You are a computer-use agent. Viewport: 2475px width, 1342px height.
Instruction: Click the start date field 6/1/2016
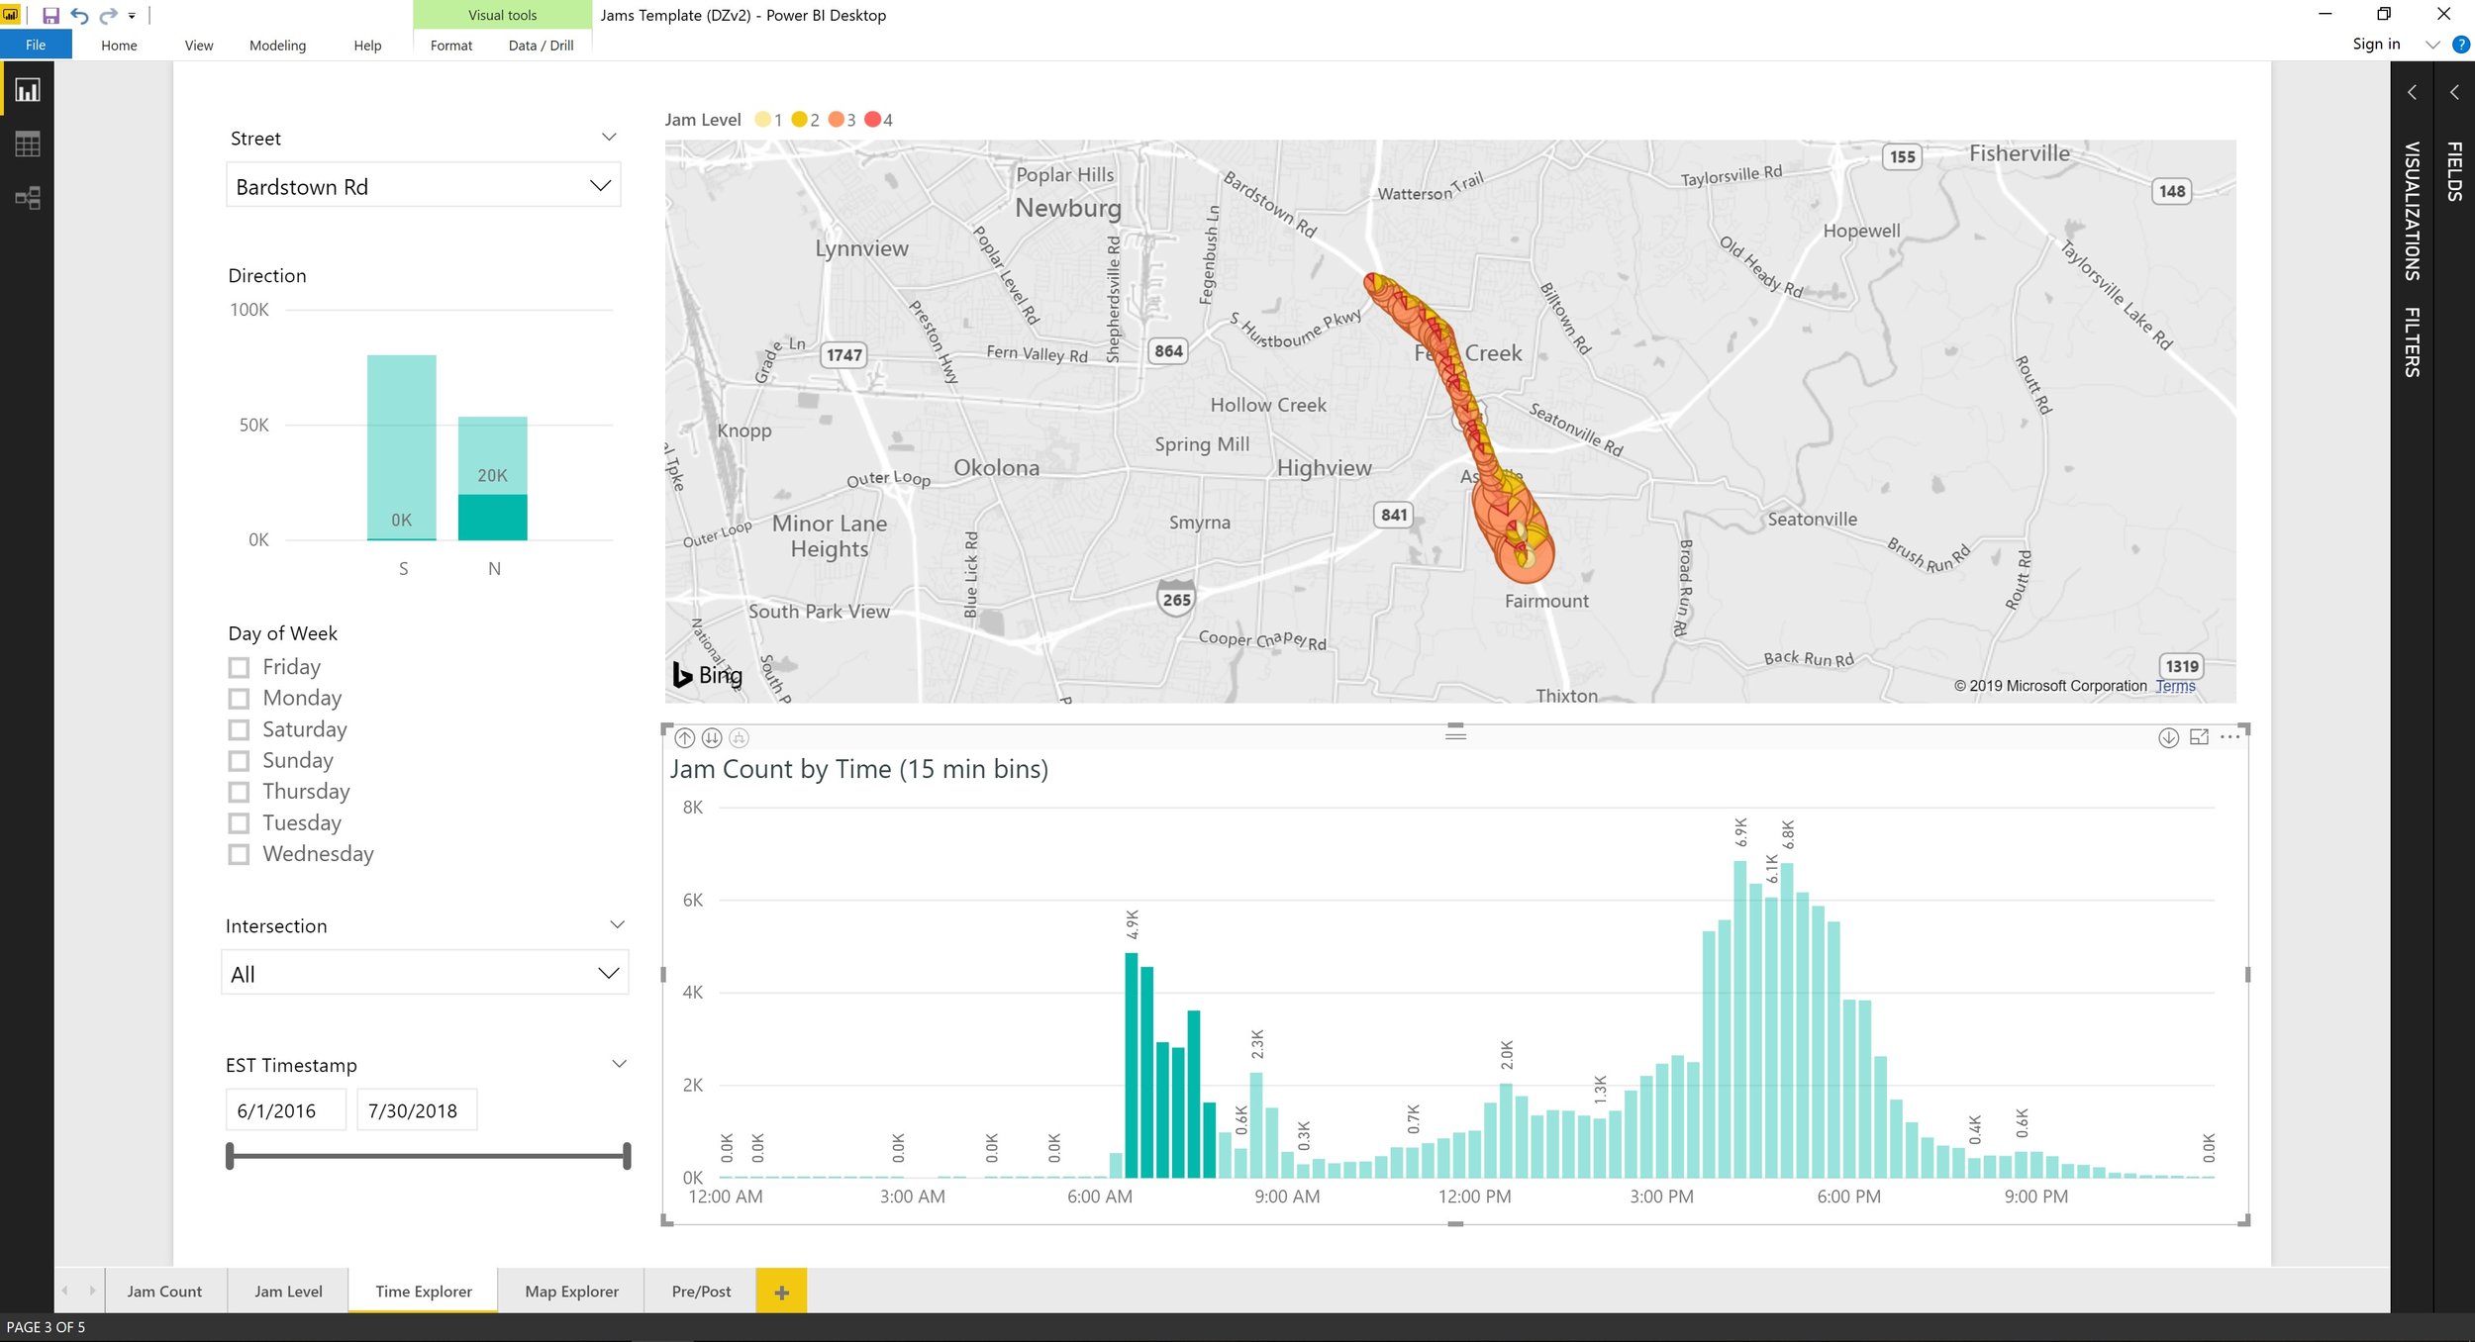(286, 1109)
